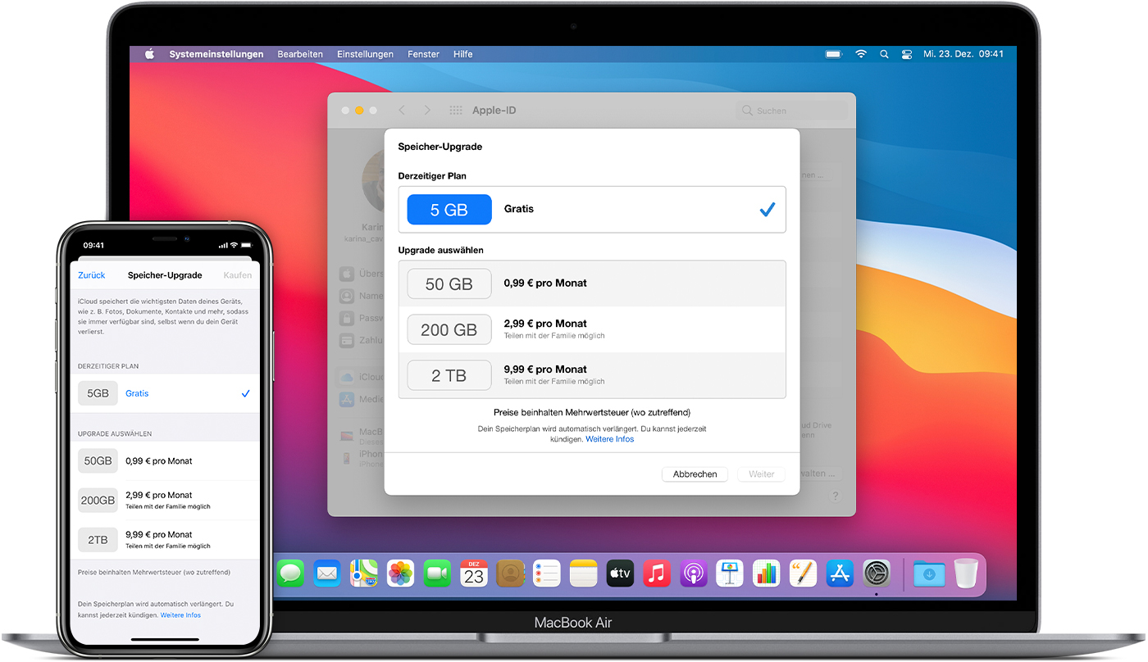Open Calendar showing DEZ 23
This screenshot has height=662, width=1148.
click(x=474, y=573)
